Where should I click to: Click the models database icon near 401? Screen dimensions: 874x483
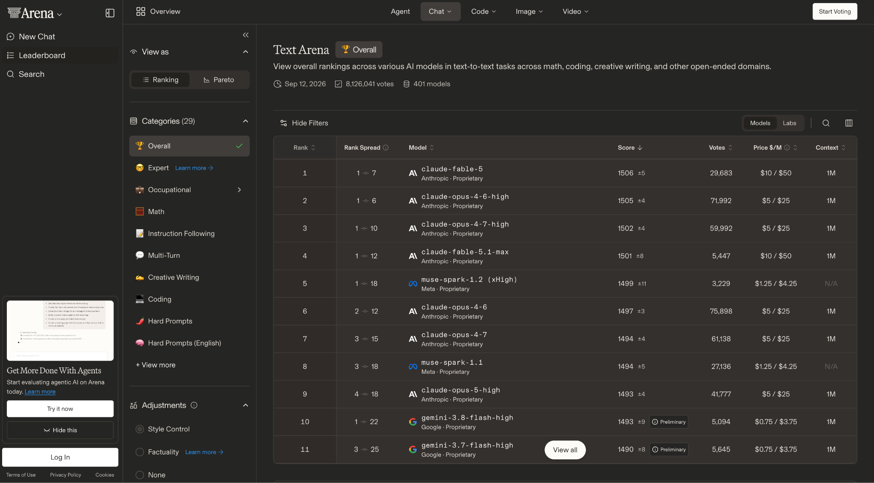coord(406,84)
